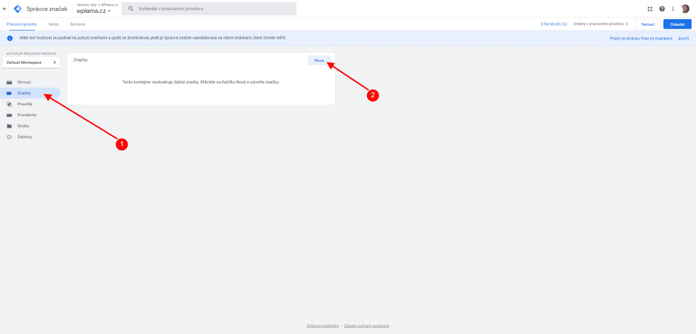Switch to the Správce tab
This screenshot has height=334, width=696.
point(77,24)
